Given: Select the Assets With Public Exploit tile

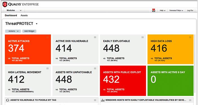Looking at the screenshot, I should (123, 81).
